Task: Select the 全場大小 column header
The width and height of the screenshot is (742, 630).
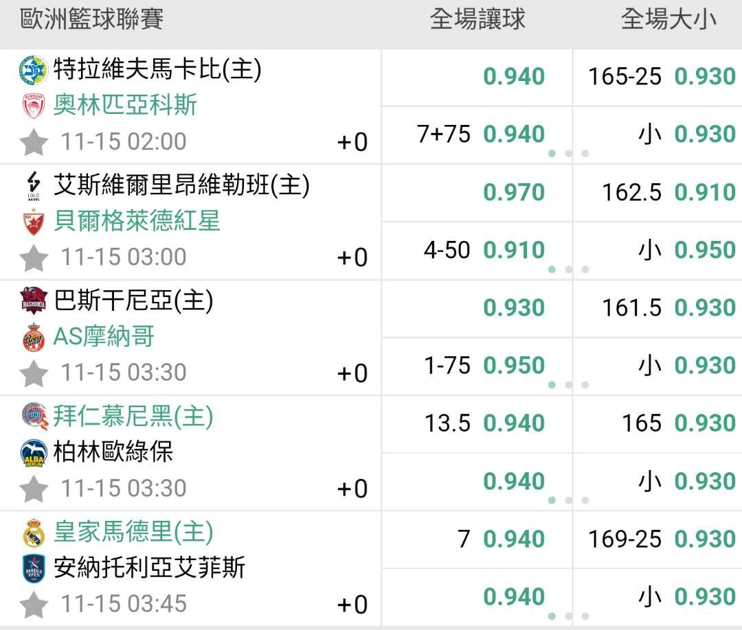Action: click(x=668, y=19)
